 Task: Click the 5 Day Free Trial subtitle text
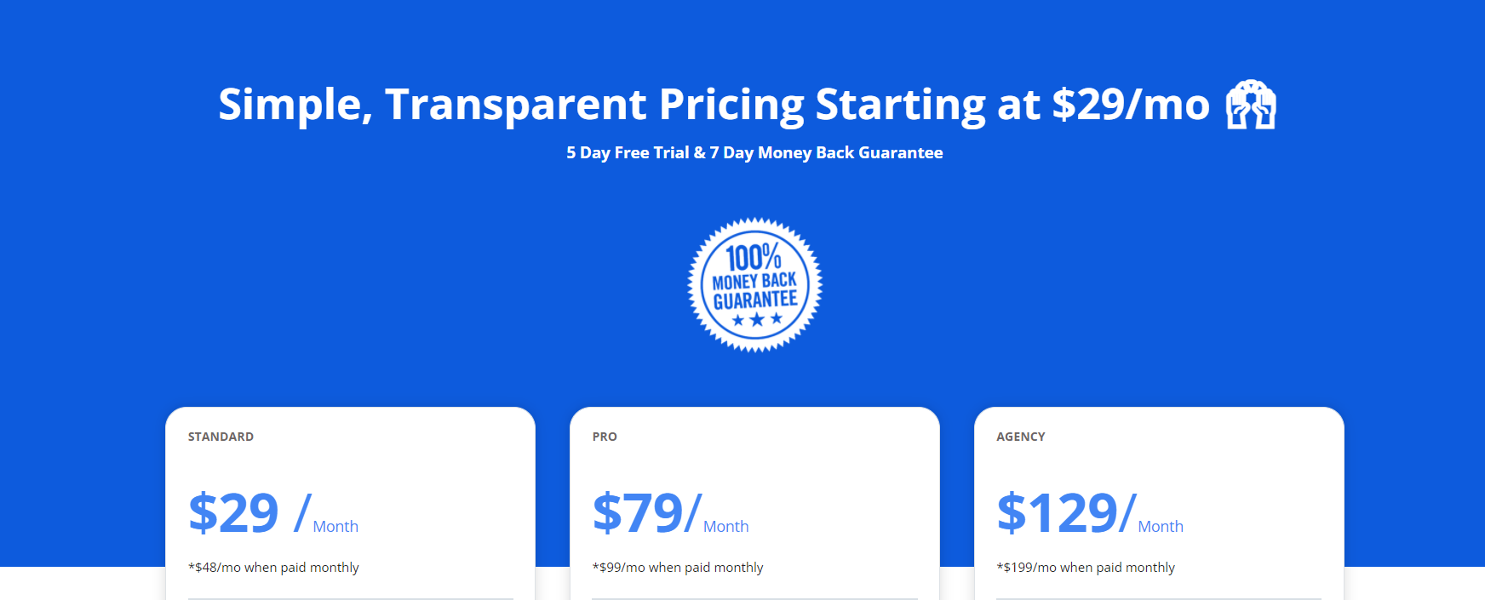tap(754, 152)
